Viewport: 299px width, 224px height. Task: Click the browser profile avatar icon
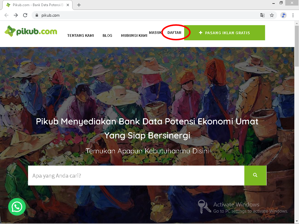283,15
